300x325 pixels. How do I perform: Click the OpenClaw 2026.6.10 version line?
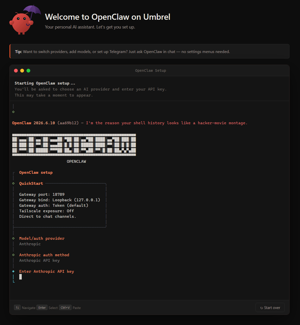[130, 123]
